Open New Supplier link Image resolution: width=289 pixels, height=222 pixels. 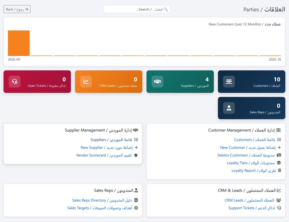[106, 147]
